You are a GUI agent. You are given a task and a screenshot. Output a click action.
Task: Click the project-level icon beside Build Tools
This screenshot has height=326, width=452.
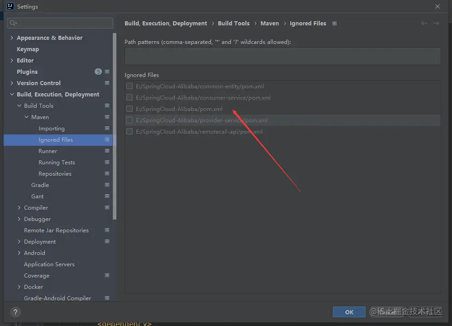[107, 106]
